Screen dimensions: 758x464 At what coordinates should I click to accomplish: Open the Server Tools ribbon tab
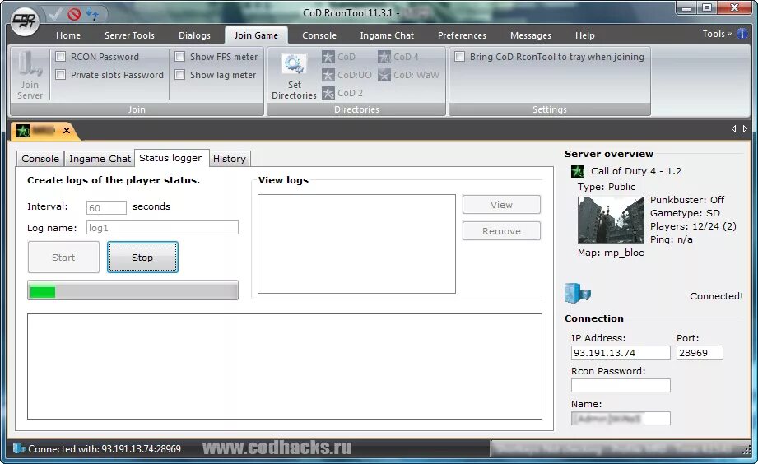click(x=129, y=35)
